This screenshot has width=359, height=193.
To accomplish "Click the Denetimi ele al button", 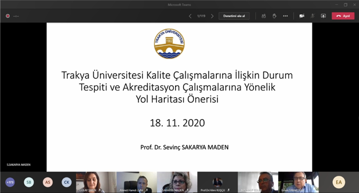I will pos(234,16).
